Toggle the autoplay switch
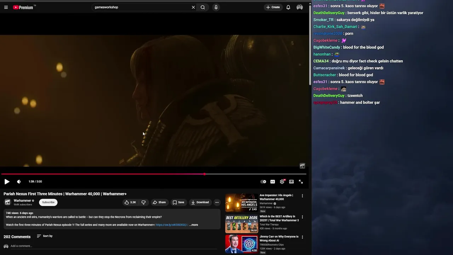453x255 pixels. click(x=263, y=182)
